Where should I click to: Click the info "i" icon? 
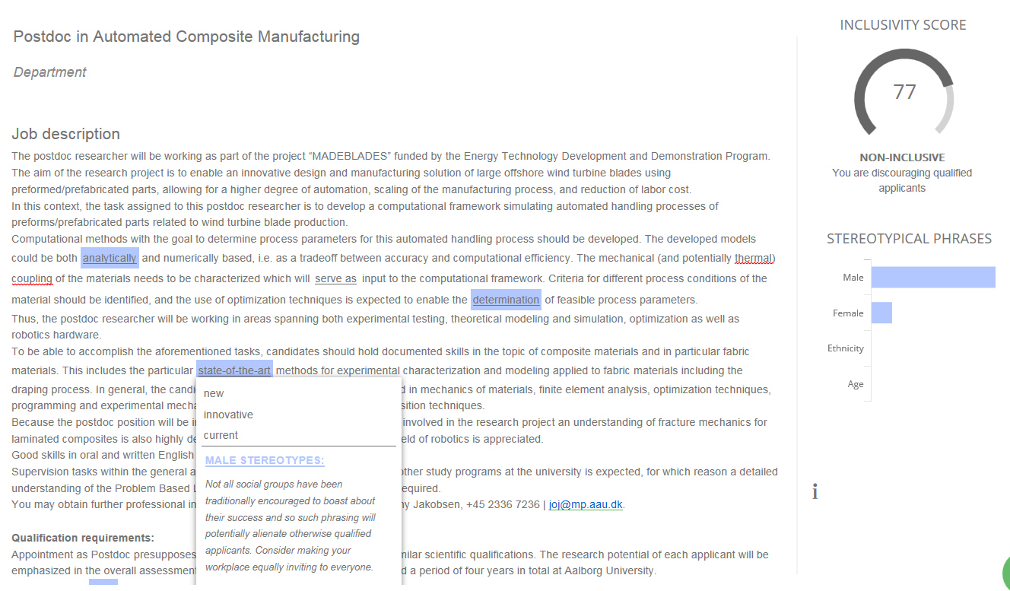tap(815, 492)
